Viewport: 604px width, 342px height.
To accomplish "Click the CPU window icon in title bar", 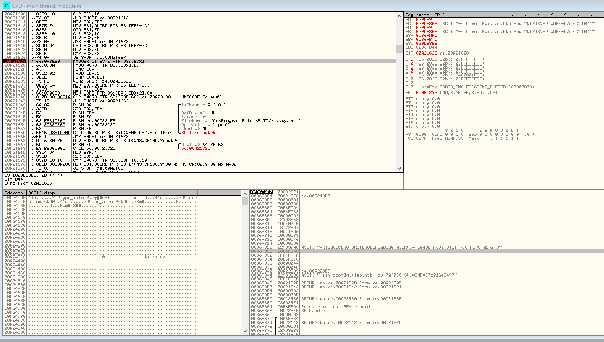I will pyautogui.click(x=6, y=6).
